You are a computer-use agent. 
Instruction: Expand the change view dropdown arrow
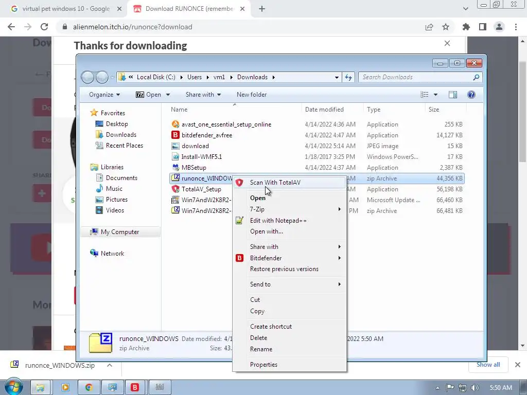pyautogui.click(x=435, y=95)
